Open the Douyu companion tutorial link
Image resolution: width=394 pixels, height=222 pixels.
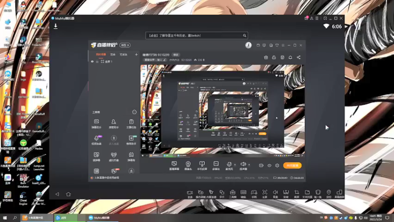pos(105,178)
